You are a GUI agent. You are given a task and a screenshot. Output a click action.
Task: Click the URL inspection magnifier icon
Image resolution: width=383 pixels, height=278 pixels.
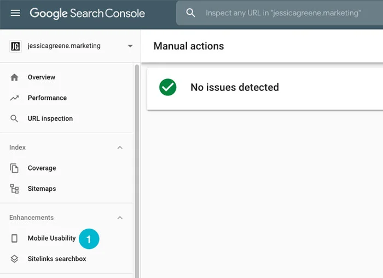tap(14, 118)
